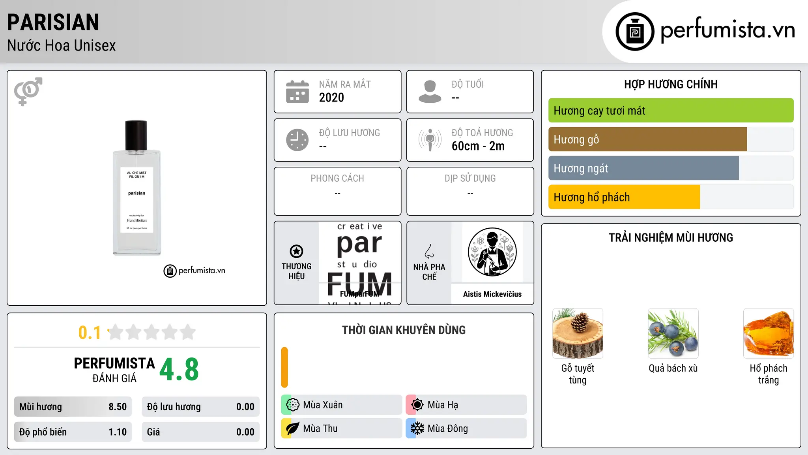Click the blue-gray Hương ngát accord bar
808x455 pixels.
[643, 168]
